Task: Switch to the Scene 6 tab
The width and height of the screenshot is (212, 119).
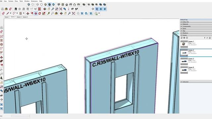Action: [x=25, y=17]
